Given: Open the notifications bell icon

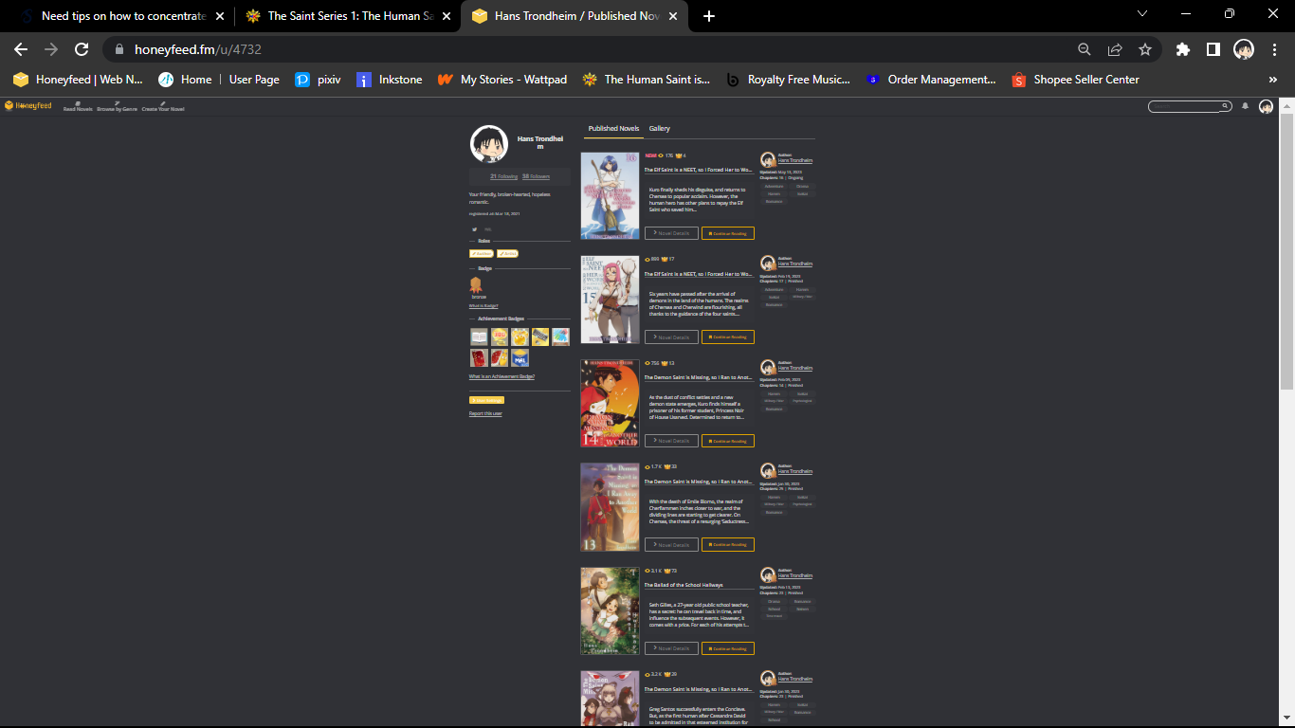Looking at the screenshot, I should [x=1245, y=106].
